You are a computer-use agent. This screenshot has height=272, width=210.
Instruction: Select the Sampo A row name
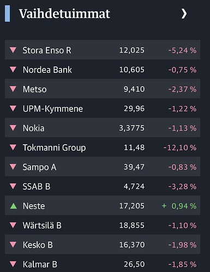click(39, 167)
